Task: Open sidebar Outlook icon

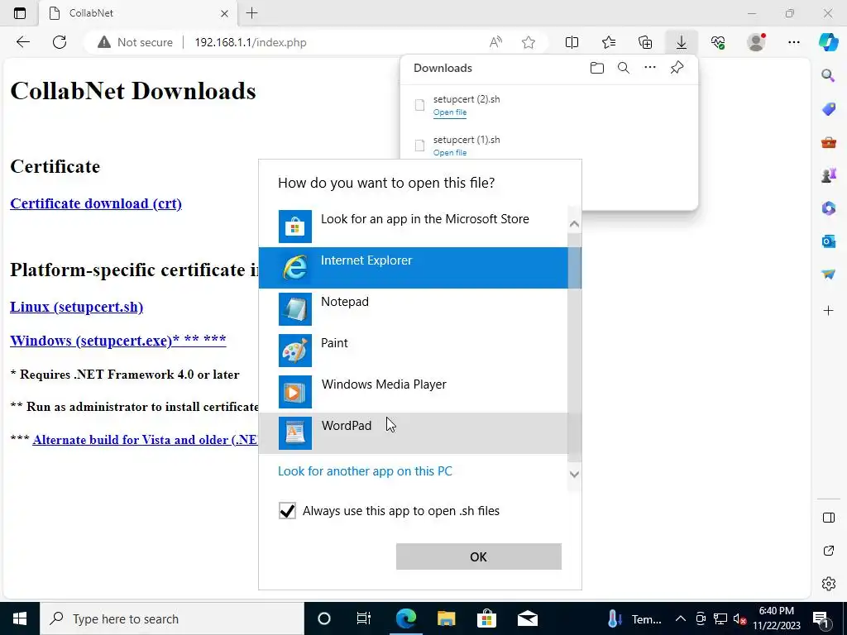Action: 828,241
